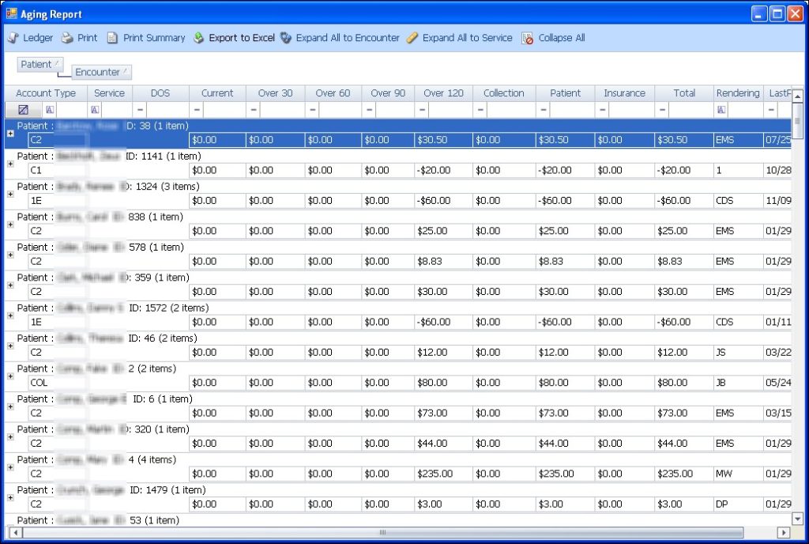This screenshot has height=544, width=809.
Task: Click the Expand All to Service icon
Action: (x=412, y=38)
